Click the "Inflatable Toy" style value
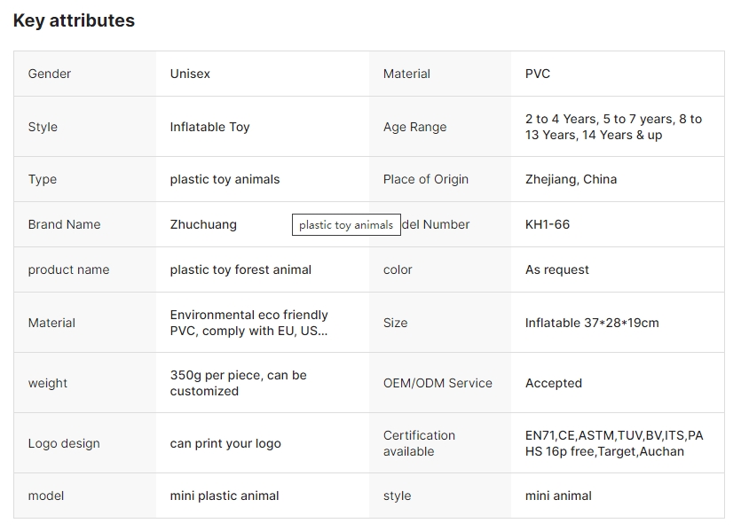The image size is (741, 531). (209, 127)
